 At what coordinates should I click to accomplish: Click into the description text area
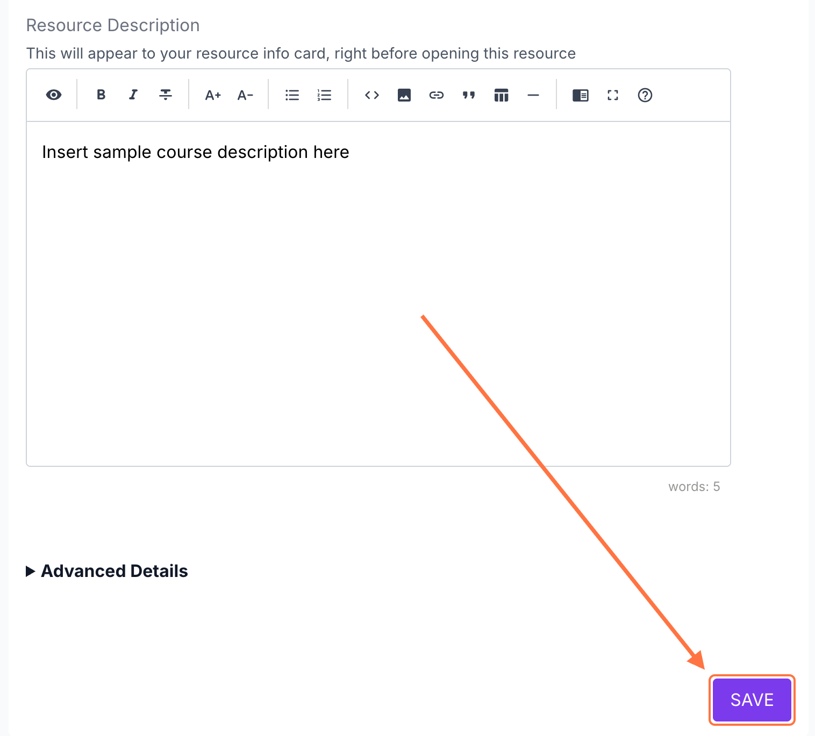pos(378,294)
